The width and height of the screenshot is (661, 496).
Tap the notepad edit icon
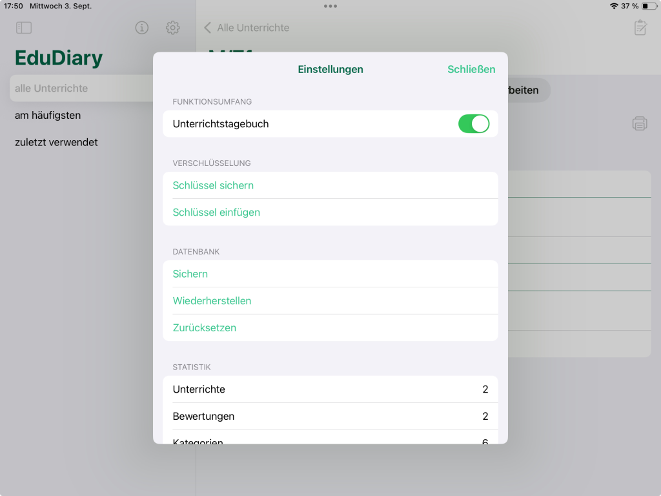click(640, 28)
